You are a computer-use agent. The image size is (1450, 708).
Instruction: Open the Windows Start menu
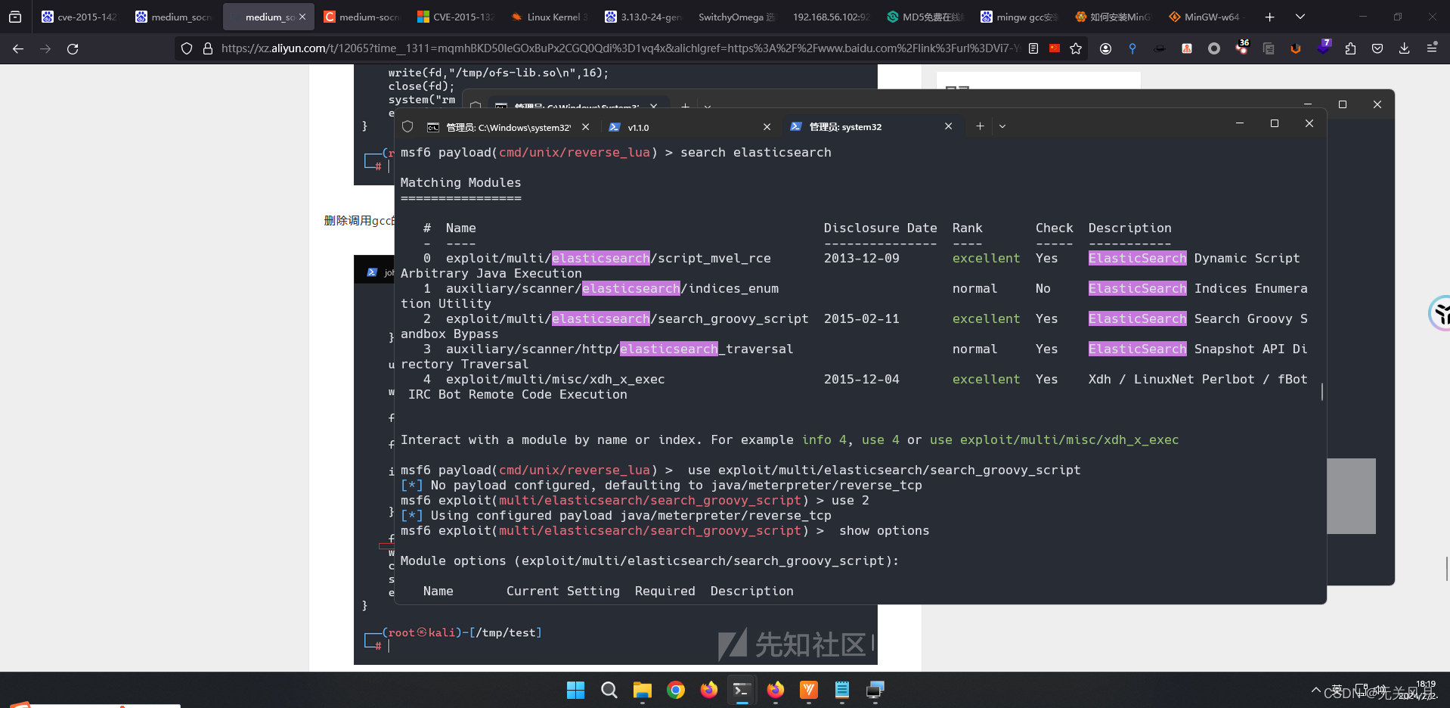tap(575, 690)
